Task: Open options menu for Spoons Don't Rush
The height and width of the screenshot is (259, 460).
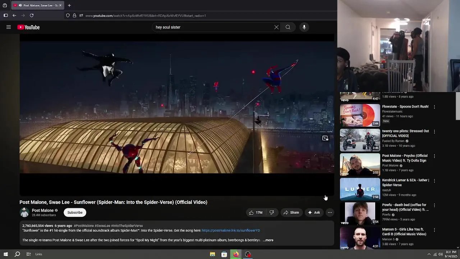Action: (x=434, y=107)
